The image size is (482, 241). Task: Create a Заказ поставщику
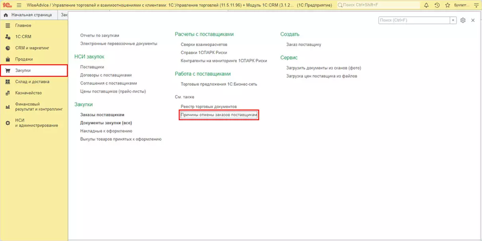tap(304, 44)
